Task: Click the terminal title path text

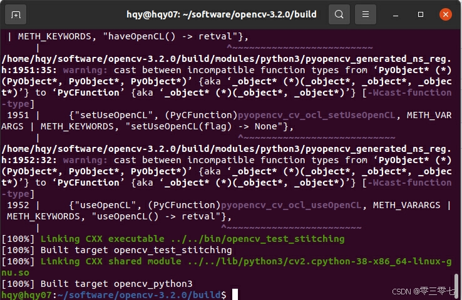Action: click(x=221, y=14)
